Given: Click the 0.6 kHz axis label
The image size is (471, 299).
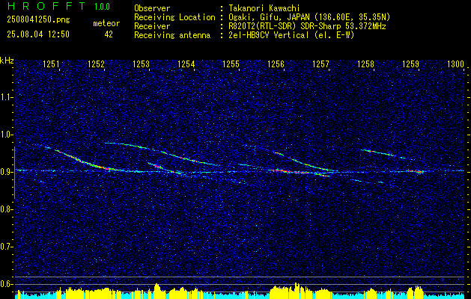Looking at the screenshot, I should (x=6, y=284).
